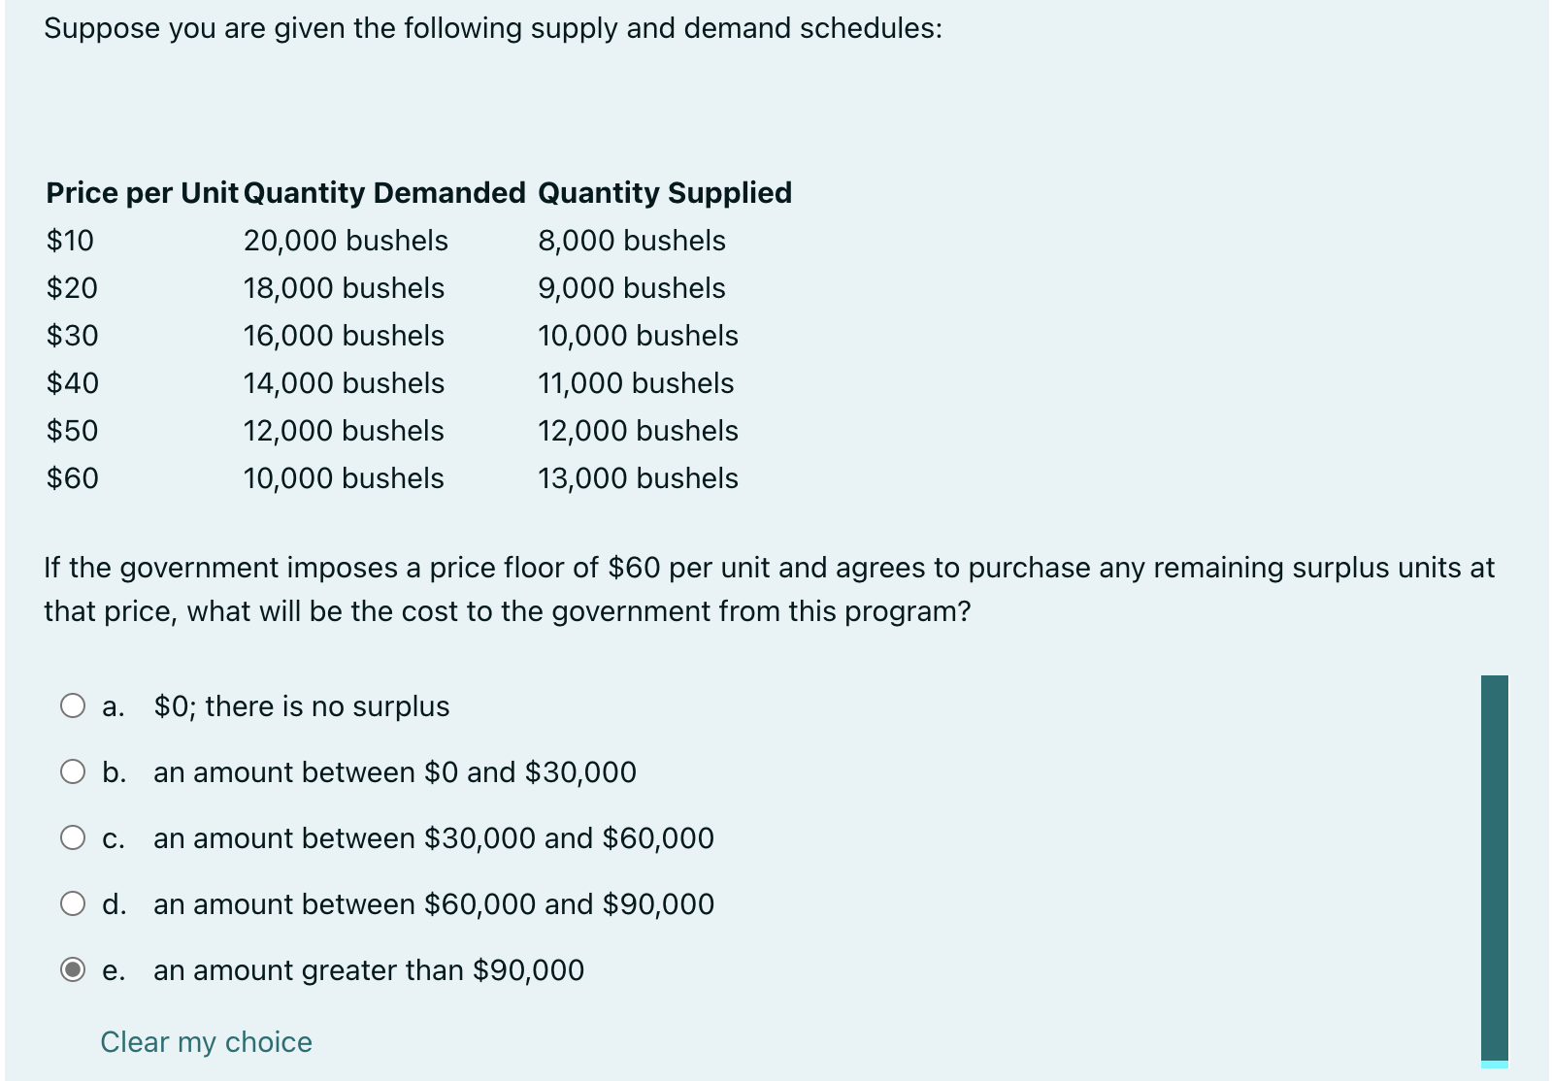Deselect currently chosen option e radio button
The image size is (1553, 1081).
[x=74, y=969]
